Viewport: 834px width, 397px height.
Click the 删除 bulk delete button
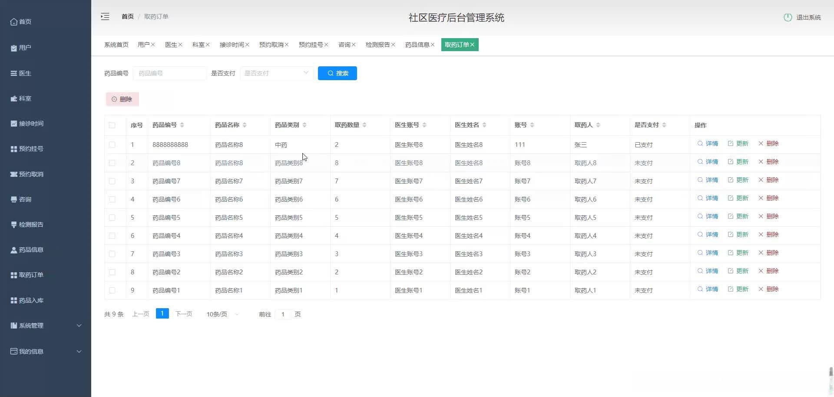point(122,99)
